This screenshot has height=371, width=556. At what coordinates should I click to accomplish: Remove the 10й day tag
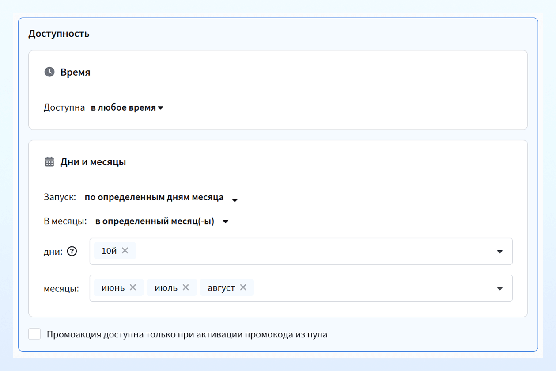(125, 251)
